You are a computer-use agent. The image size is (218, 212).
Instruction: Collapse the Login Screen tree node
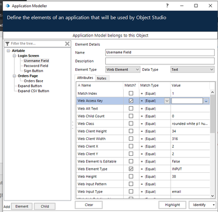click(x=14, y=56)
